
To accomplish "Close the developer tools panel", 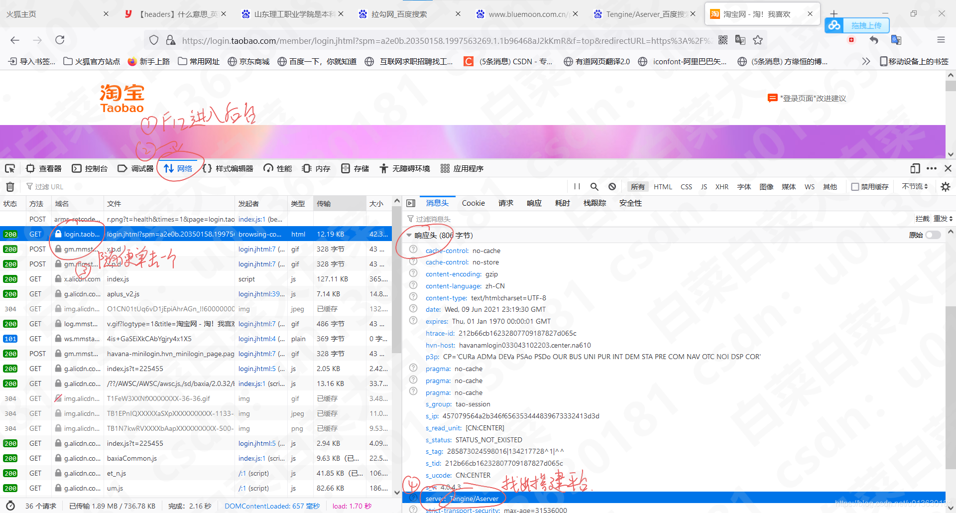I will 948,168.
